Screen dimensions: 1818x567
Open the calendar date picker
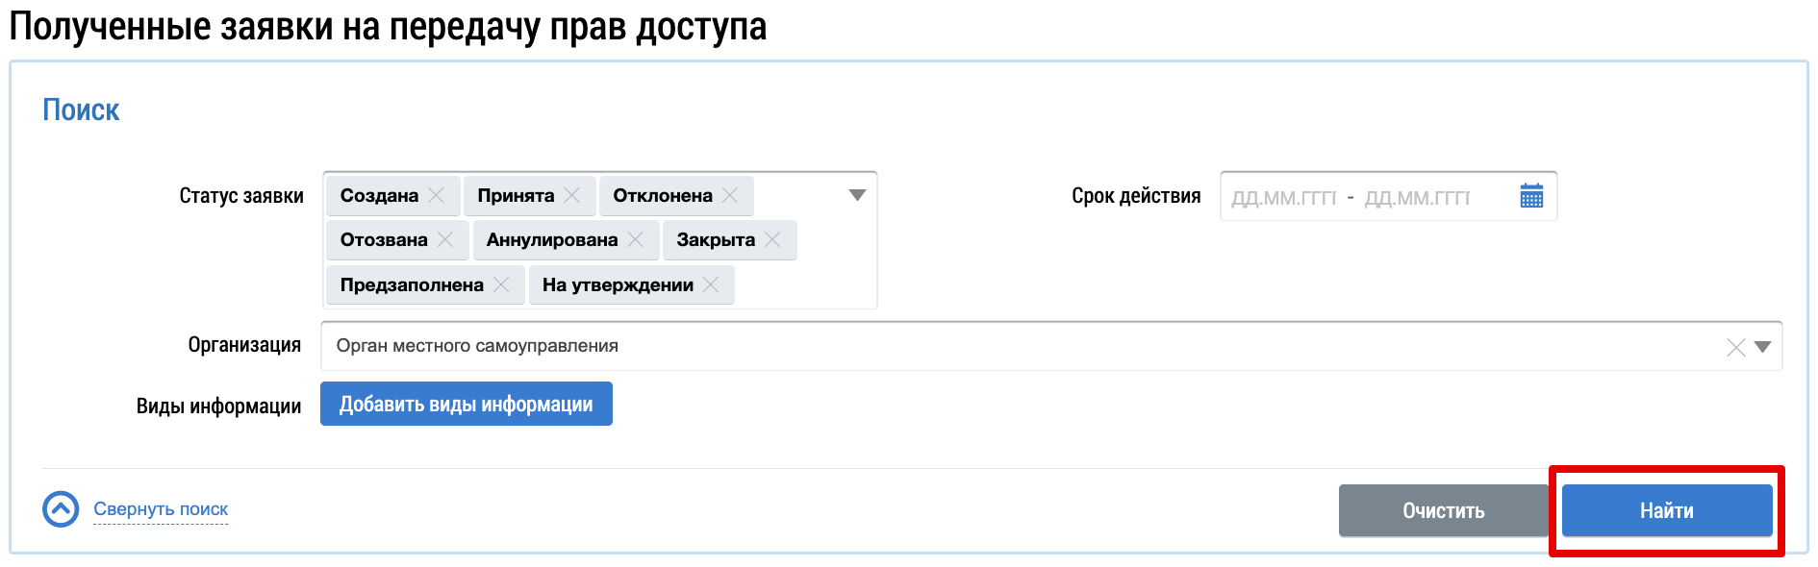click(1531, 196)
